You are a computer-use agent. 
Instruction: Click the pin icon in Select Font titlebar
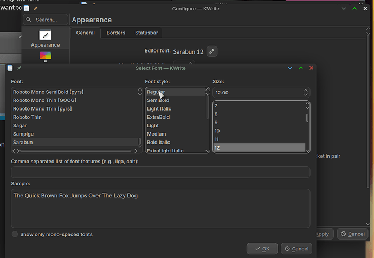coord(19,68)
